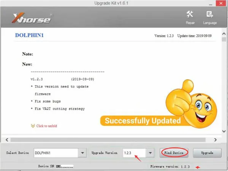Click the Firmware version: 1.2.3 status text

pos(170,166)
